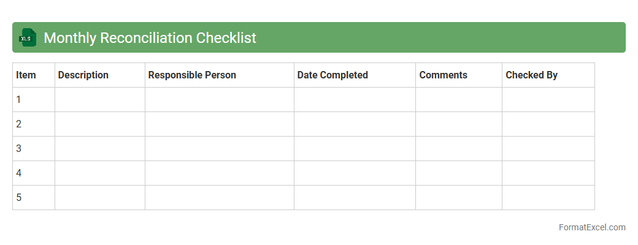The image size is (638, 245).
Task: Open the FormatExcel.com link
Action: 591,227
